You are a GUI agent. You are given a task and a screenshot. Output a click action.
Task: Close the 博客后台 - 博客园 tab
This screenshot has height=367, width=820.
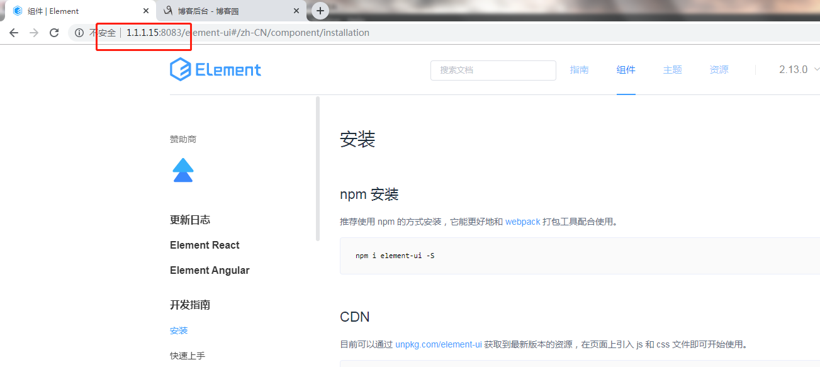point(296,11)
